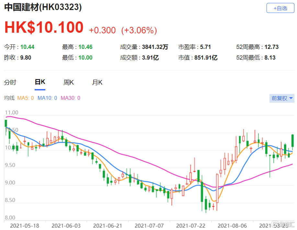Click the 成交量 value 3841.32万
297x230 pixels.
[x=155, y=47]
